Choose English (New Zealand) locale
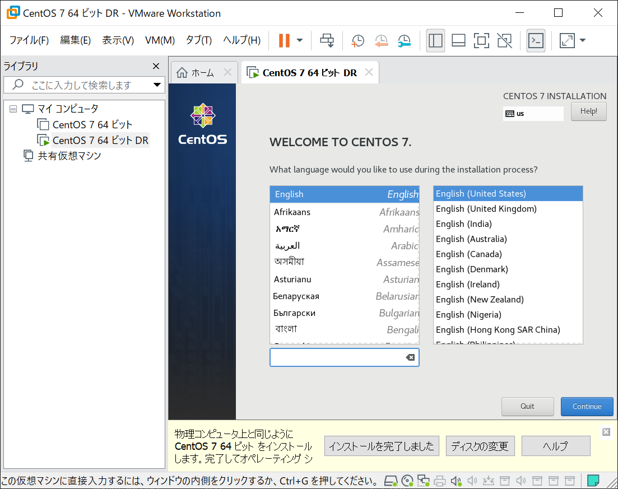Image resolution: width=618 pixels, height=489 pixels. click(508, 300)
